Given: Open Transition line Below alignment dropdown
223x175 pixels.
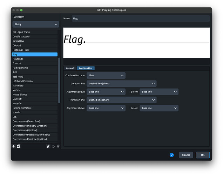Looking at the screenshot, I should [159, 108].
